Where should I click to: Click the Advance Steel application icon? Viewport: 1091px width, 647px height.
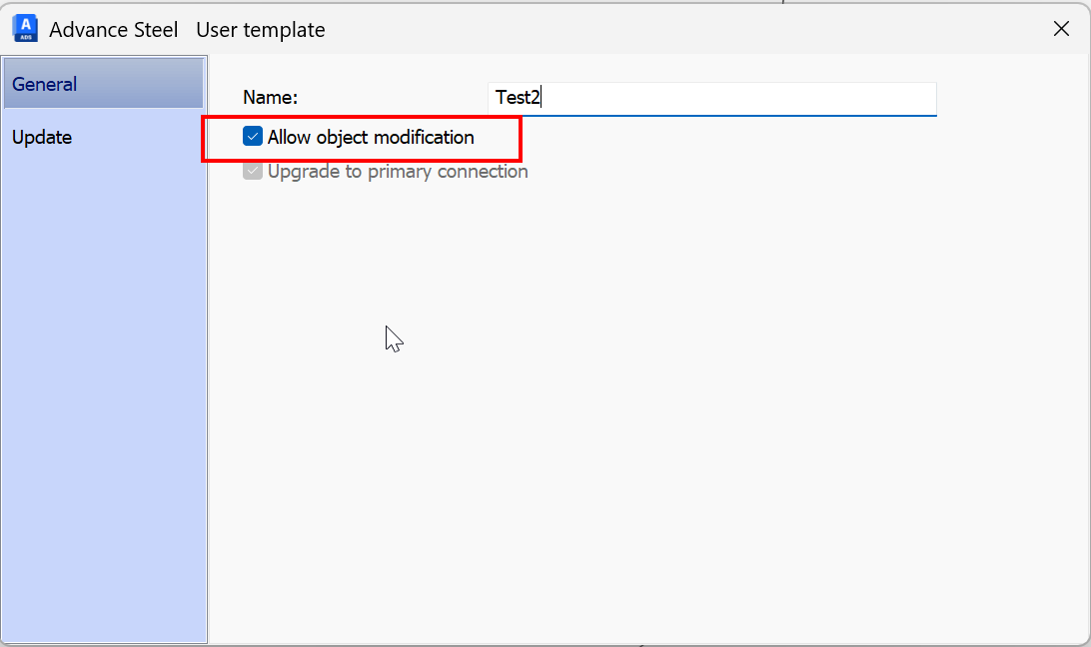(x=25, y=28)
